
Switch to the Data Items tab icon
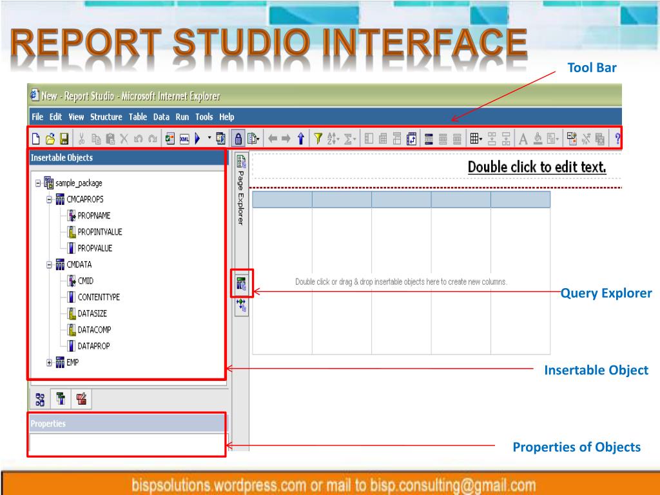pos(61,399)
